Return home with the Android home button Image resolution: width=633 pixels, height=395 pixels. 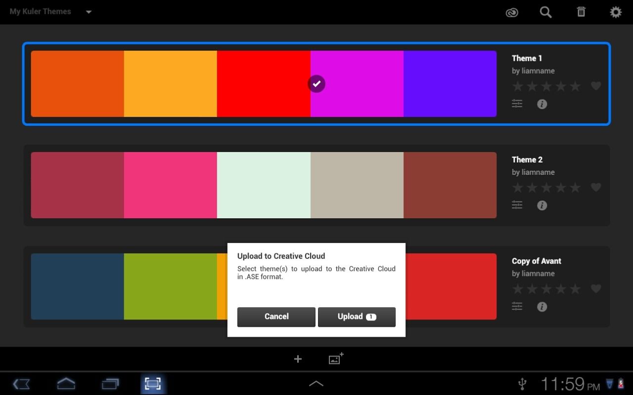click(x=66, y=384)
